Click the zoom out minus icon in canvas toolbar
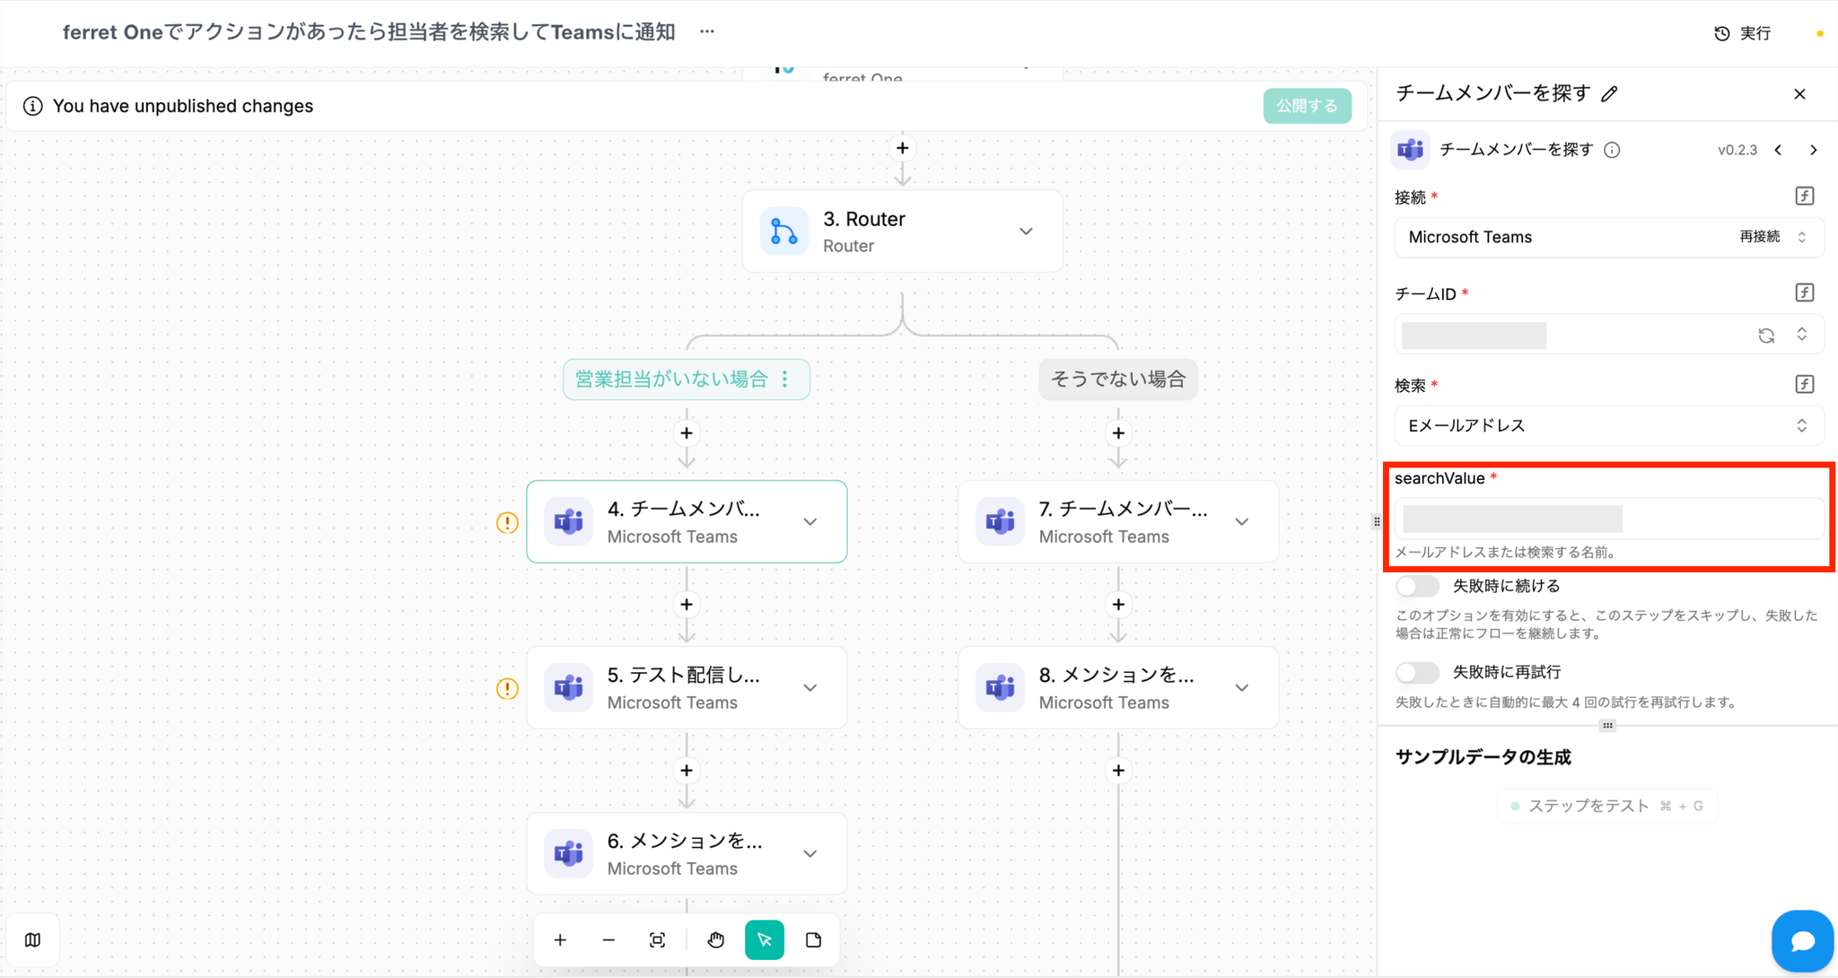 tap(608, 939)
